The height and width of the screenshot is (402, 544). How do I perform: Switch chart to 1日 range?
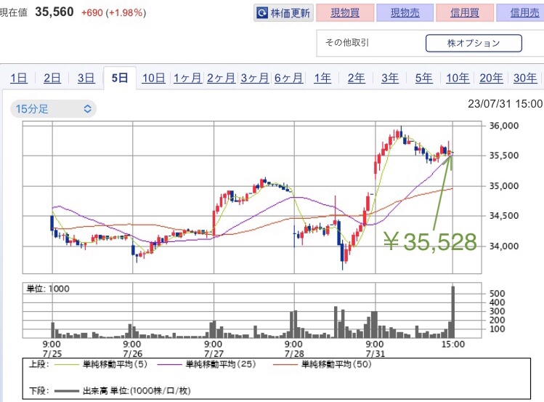[19, 78]
